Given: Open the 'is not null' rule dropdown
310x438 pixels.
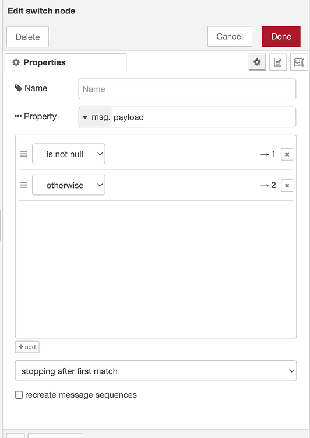Looking at the screenshot, I should [69, 154].
